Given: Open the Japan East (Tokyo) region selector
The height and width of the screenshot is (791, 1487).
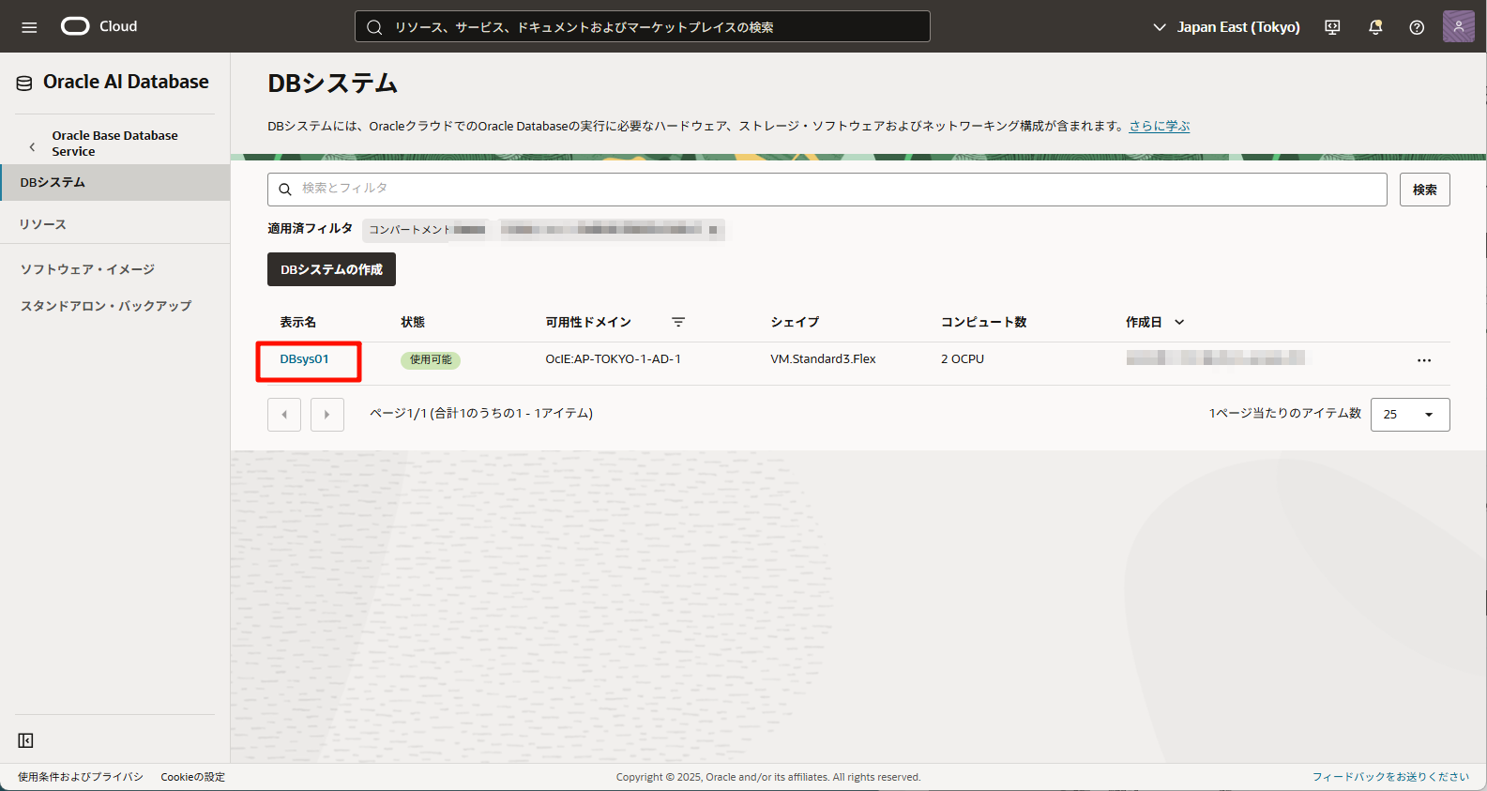Looking at the screenshot, I should (1226, 27).
